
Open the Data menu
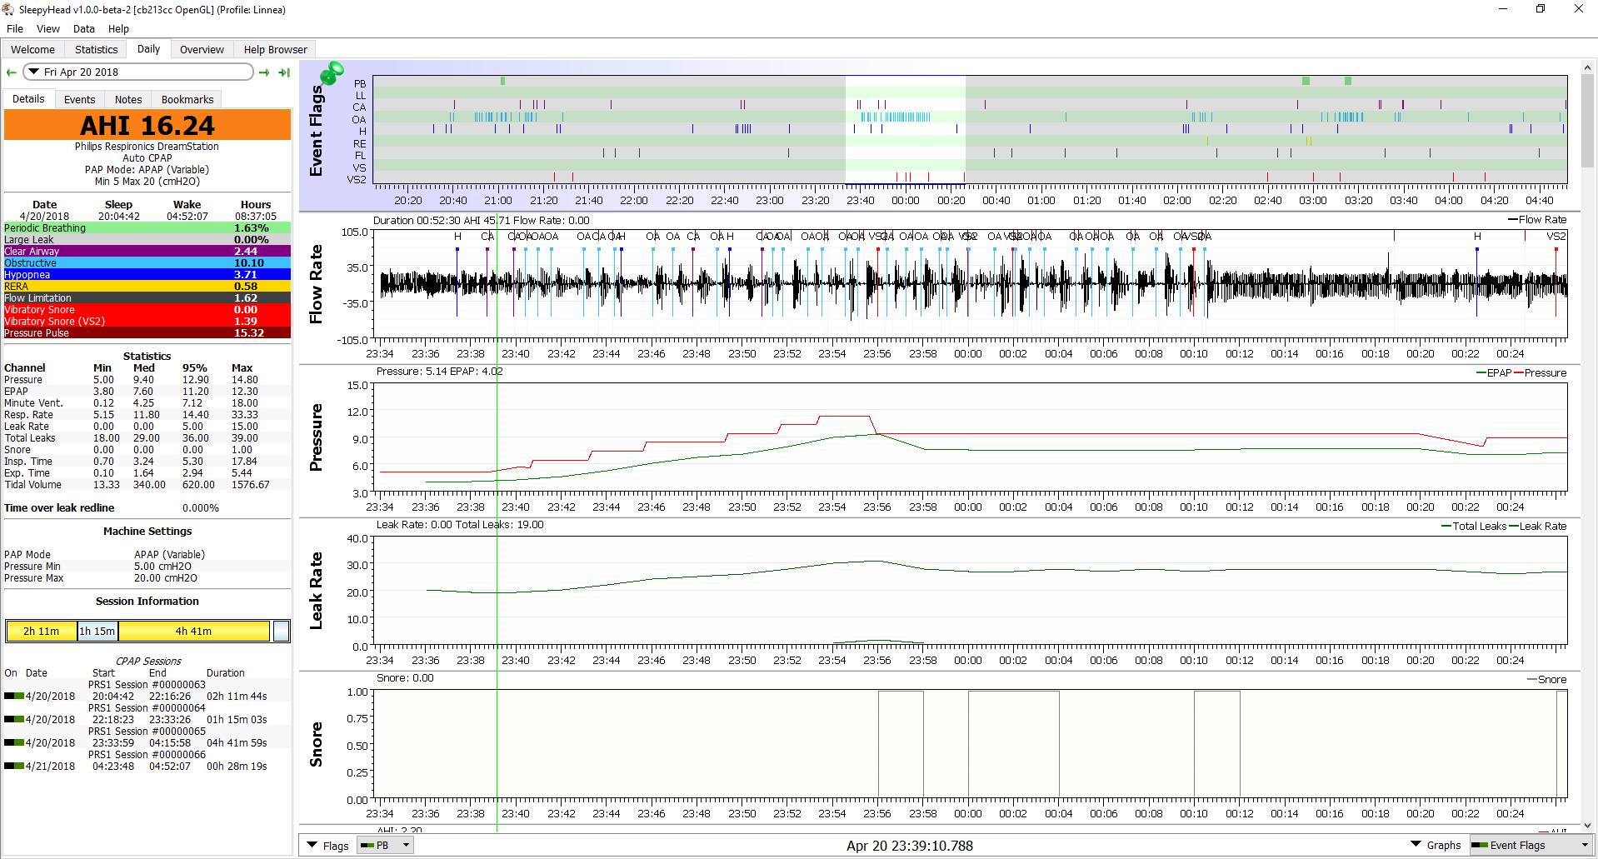(x=83, y=28)
